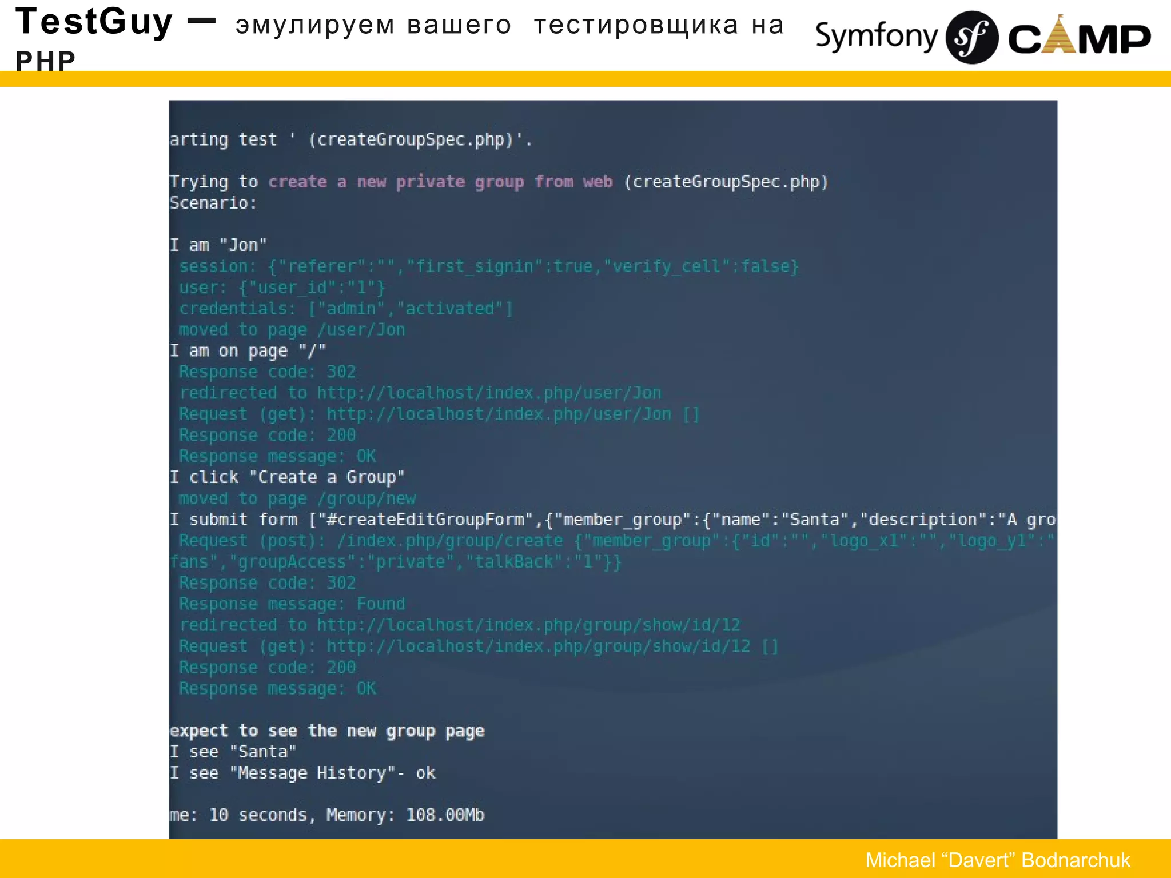Screen dimensions: 1171x878
Task: Click author name 'Michael "Davert" Bodnarchuk'
Action: [998, 860]
